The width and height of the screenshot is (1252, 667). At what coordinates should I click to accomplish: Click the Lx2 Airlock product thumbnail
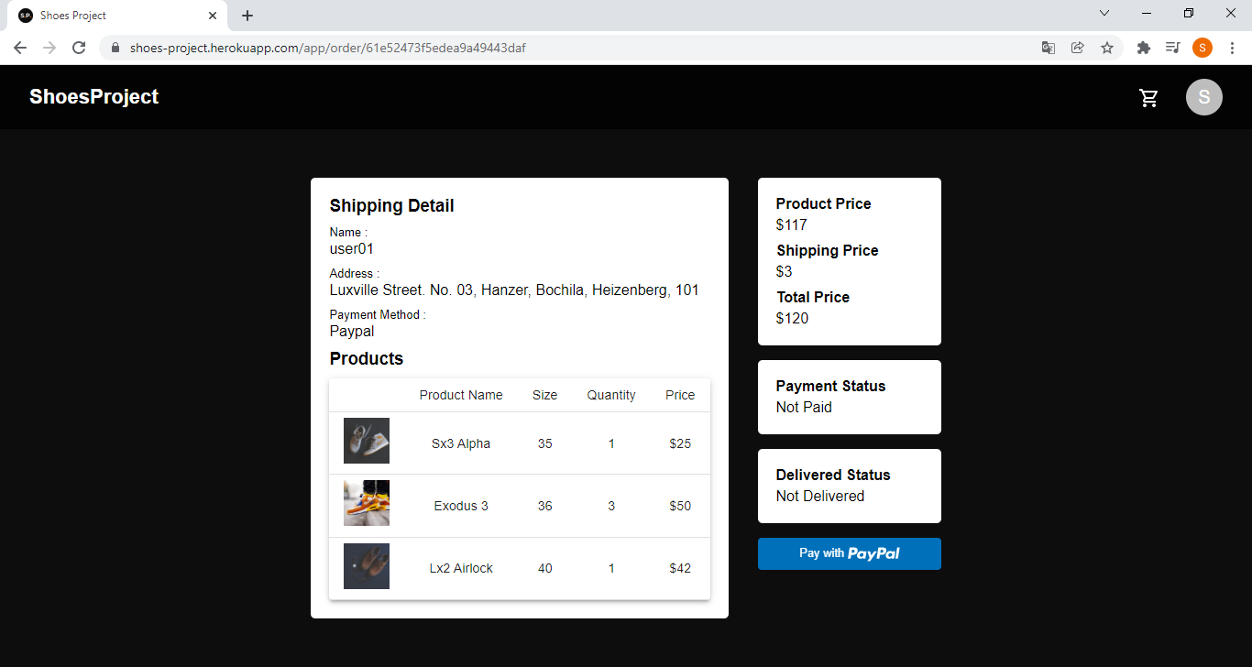click(x=366, y=565)
